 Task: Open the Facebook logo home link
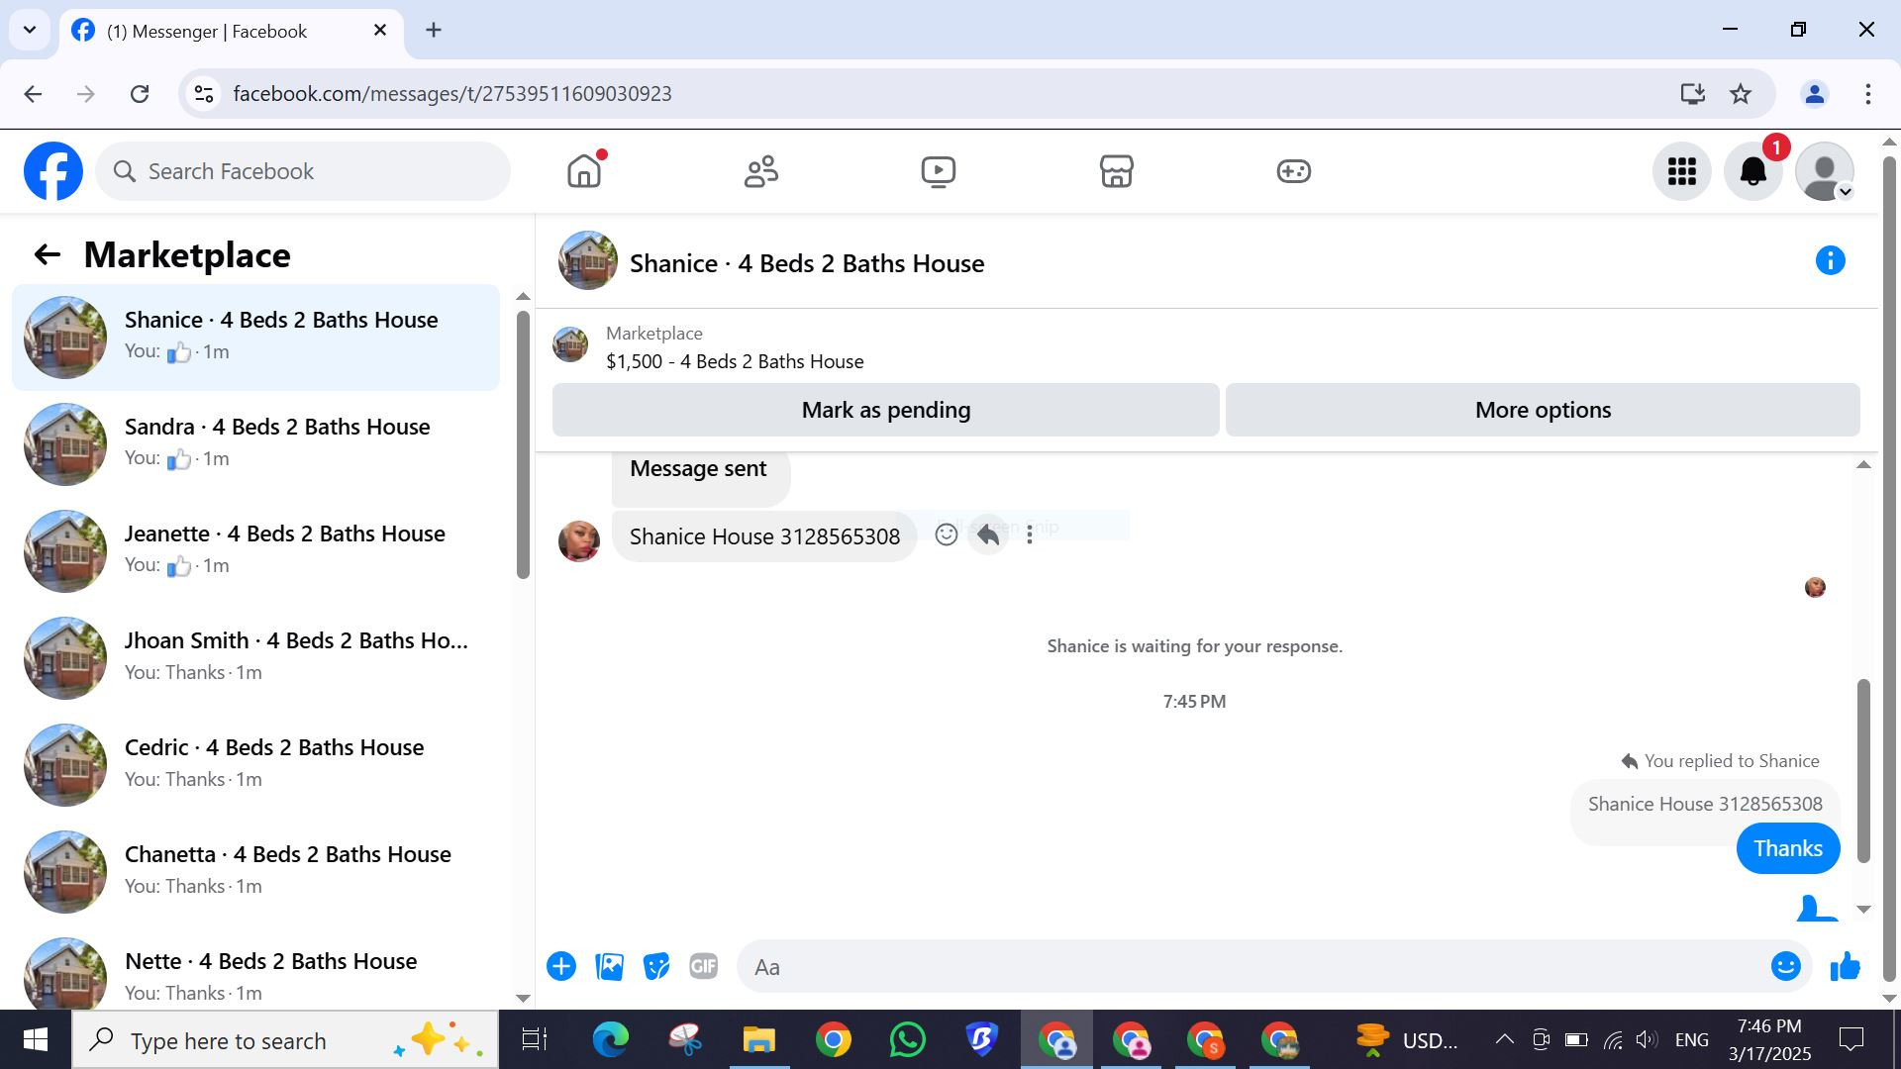(x=53, y=171)
